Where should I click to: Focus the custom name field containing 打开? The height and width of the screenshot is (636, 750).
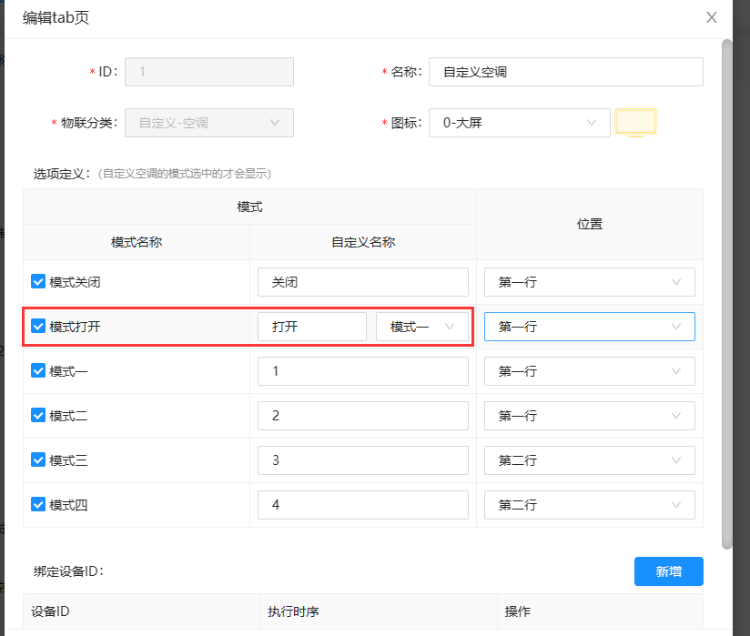pos(311,327)
